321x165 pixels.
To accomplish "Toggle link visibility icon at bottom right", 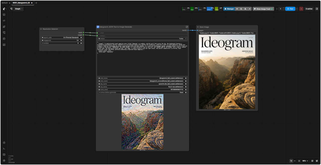I will [317, 161].
